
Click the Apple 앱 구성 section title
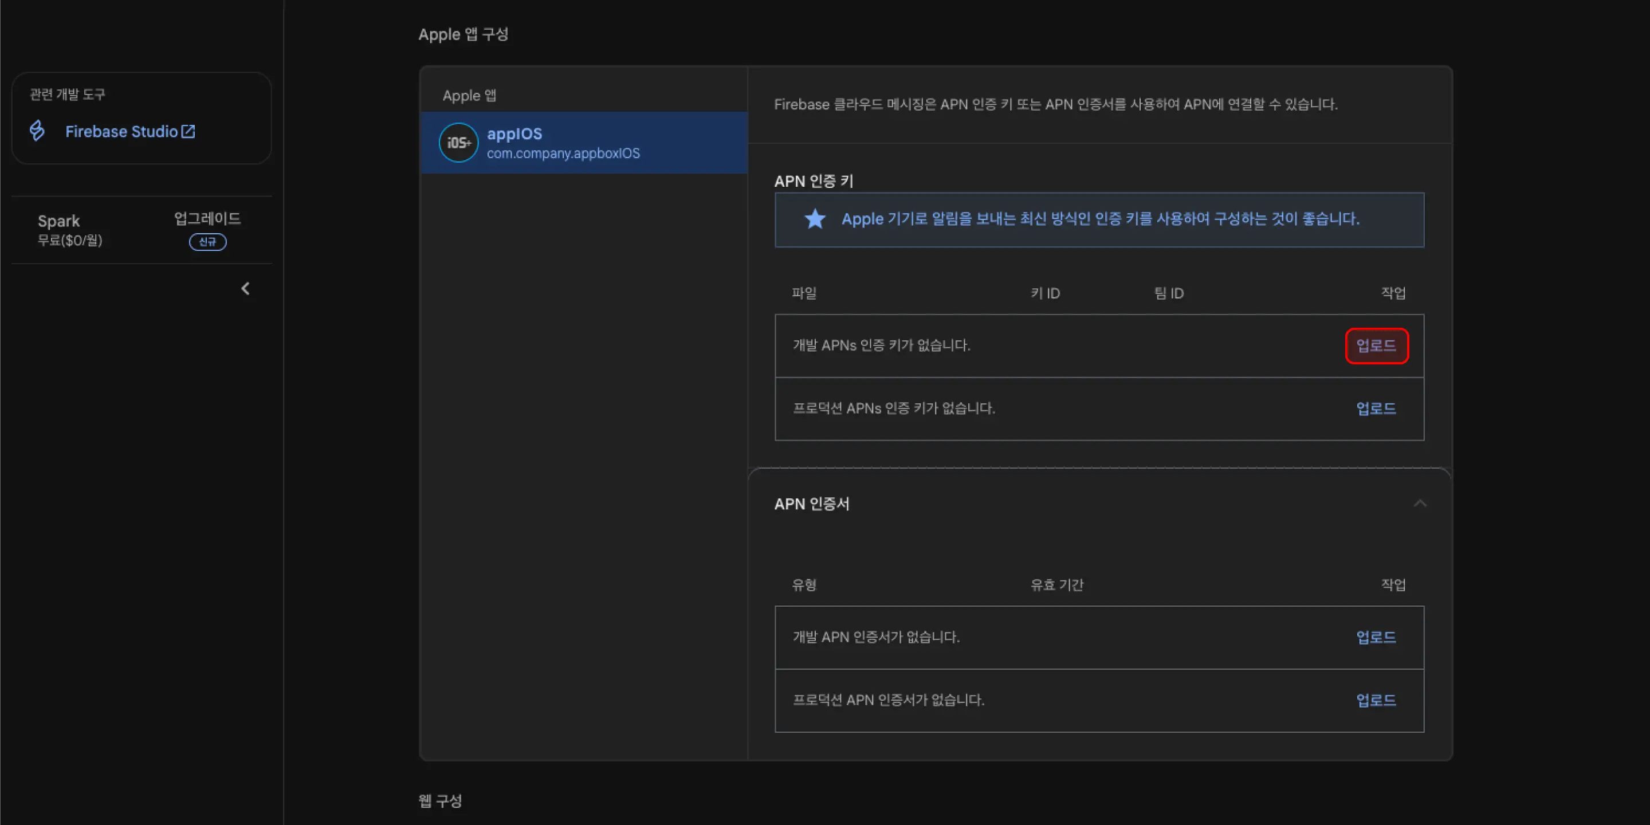[463, 34]
